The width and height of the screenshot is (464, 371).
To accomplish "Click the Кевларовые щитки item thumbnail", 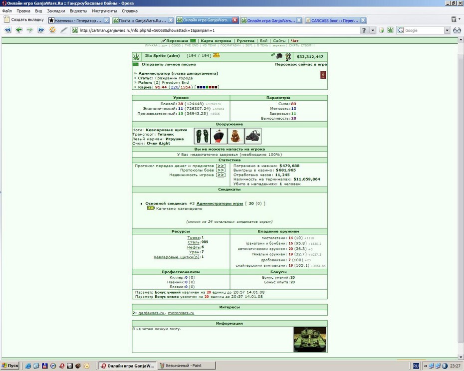I will (x=202, y=136).
